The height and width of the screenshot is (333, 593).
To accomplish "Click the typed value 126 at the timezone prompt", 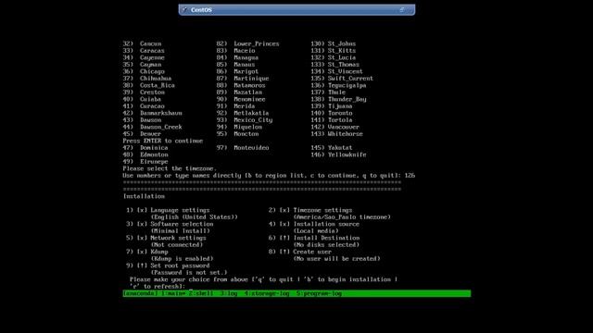I will point(410,176).
